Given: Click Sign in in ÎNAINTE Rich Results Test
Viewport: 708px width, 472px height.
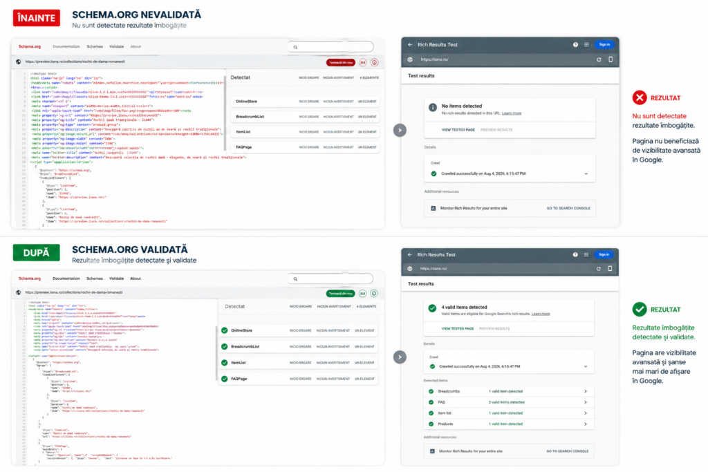Looking at the screenshot, I should point(604,45).
